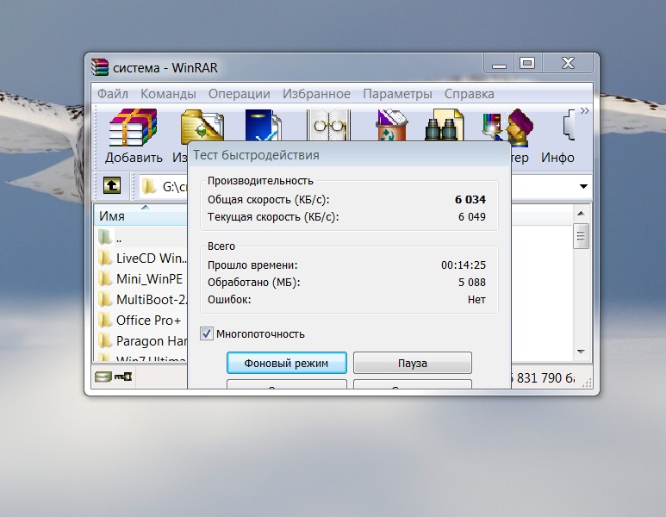The width and height of the screenshot is (666, 517).
Task: Select the Paragon Har folder
Action: point(143,341)
